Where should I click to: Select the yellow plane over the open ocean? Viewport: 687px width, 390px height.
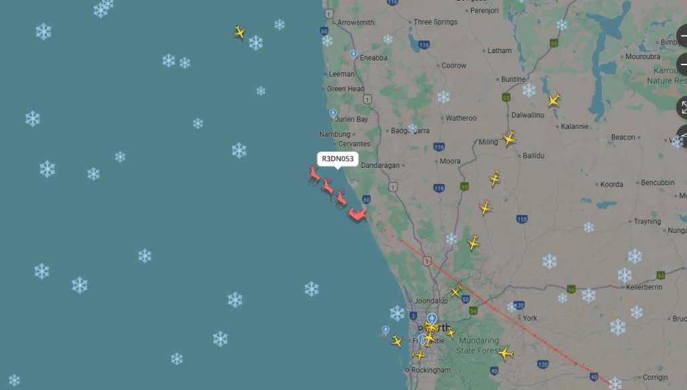click(x=240, y=32)
